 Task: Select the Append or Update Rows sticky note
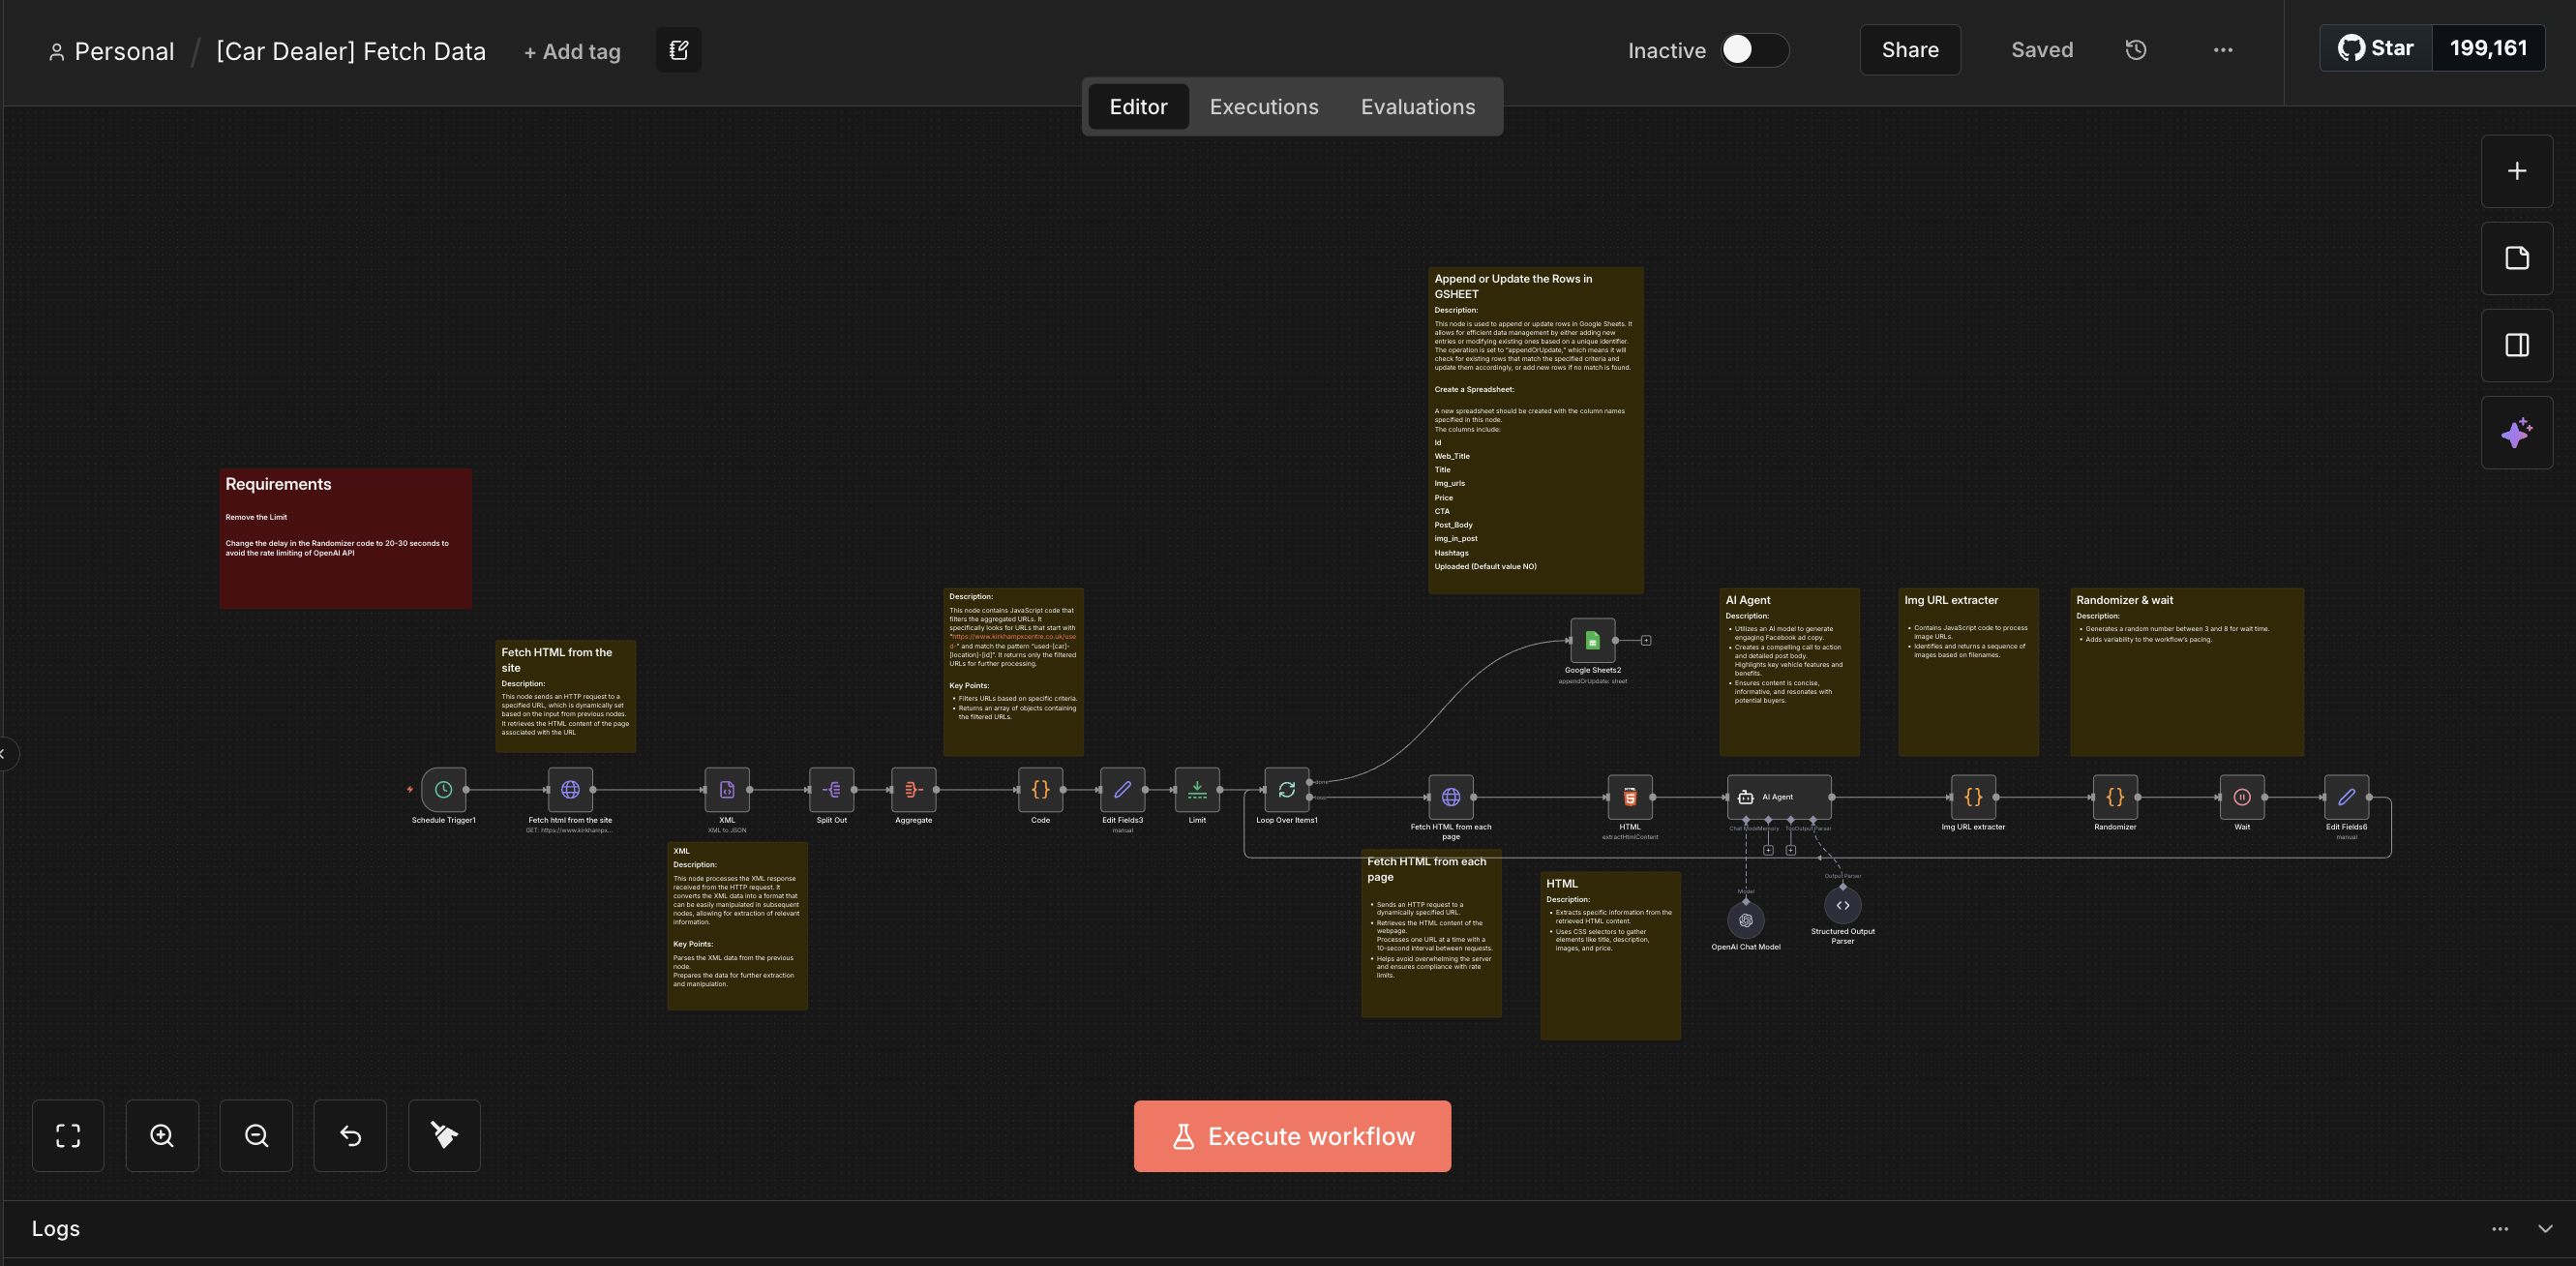(x=1536, y=430)
